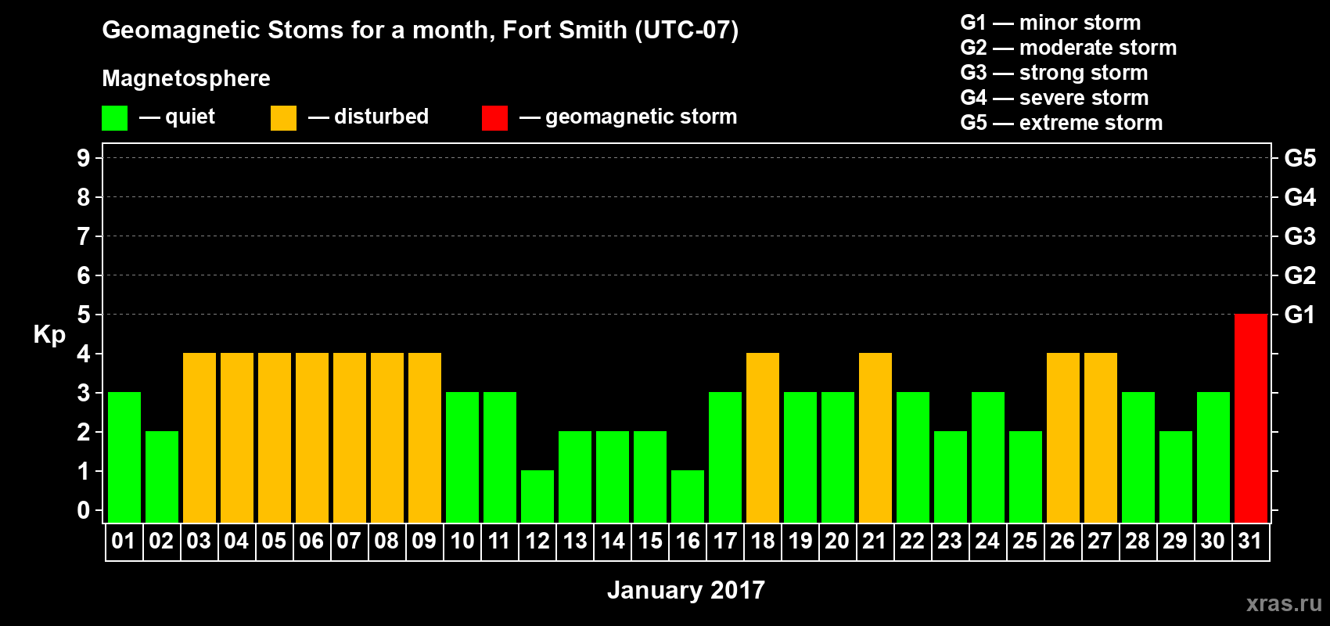Click the yellow disturbed legend swatch
This screenshot has height=626, width=1330.
[x=283, y=118]
